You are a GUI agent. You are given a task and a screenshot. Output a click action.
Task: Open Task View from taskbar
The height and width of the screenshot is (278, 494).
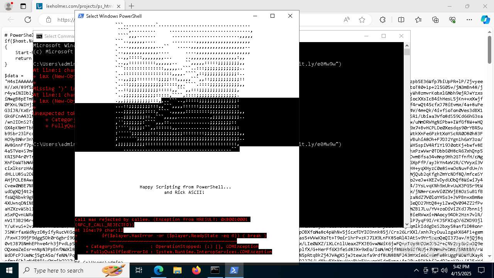(x=139, y=270)
